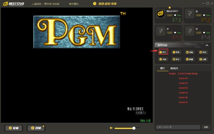This screenshot has width=214, height=134.
Task: Click the green time counter in game view
Action: (x=145, y=121)
